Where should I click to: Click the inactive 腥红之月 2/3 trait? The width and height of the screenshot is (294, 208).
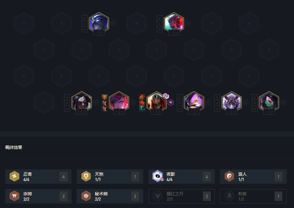click(x=181, y=196)
